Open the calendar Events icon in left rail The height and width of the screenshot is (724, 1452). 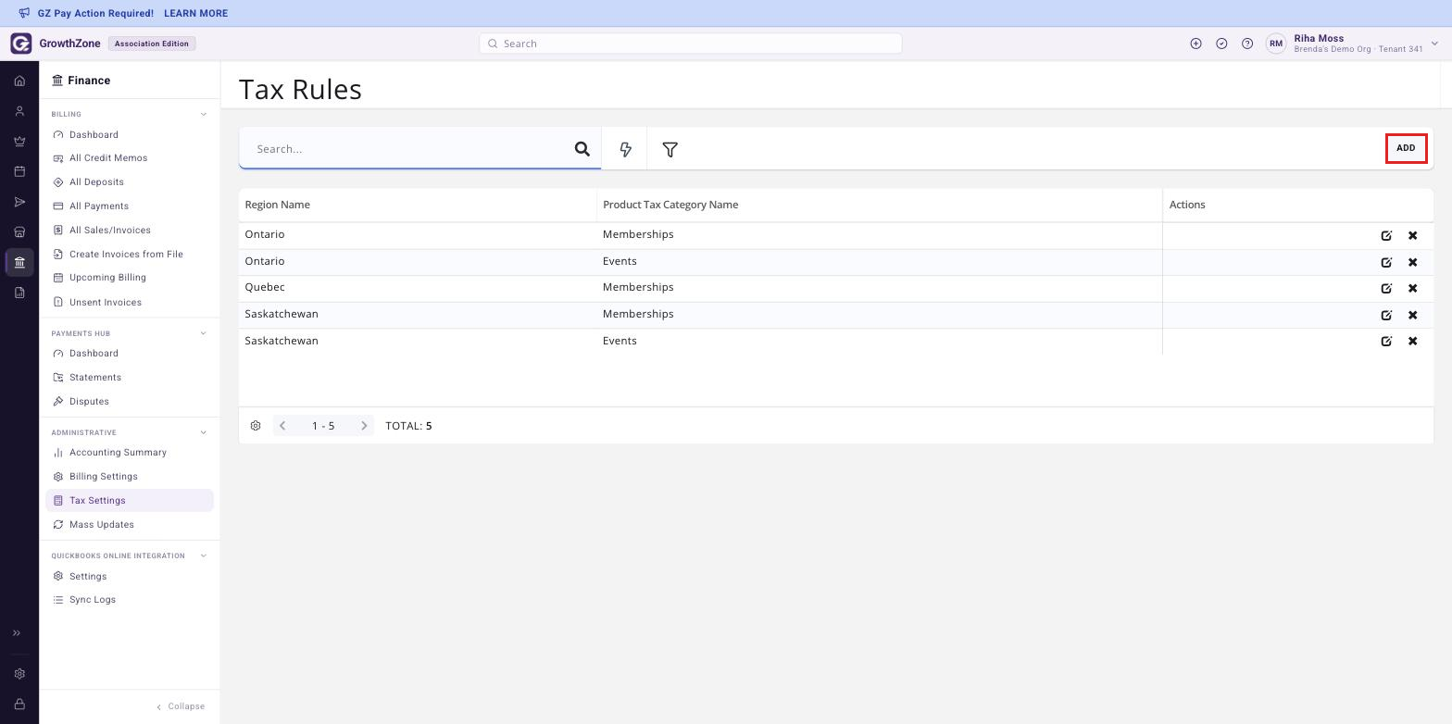[19, 171]
